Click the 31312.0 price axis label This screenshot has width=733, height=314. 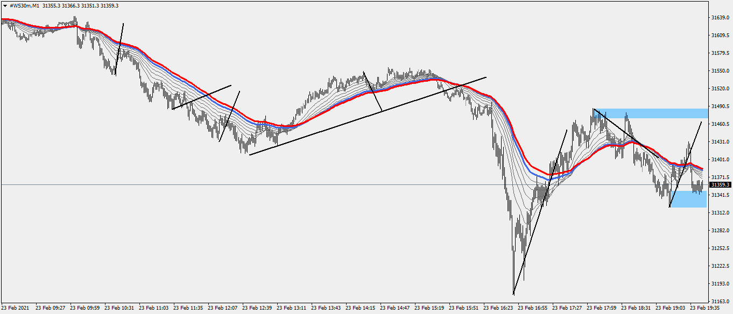(x=720, y=213)
